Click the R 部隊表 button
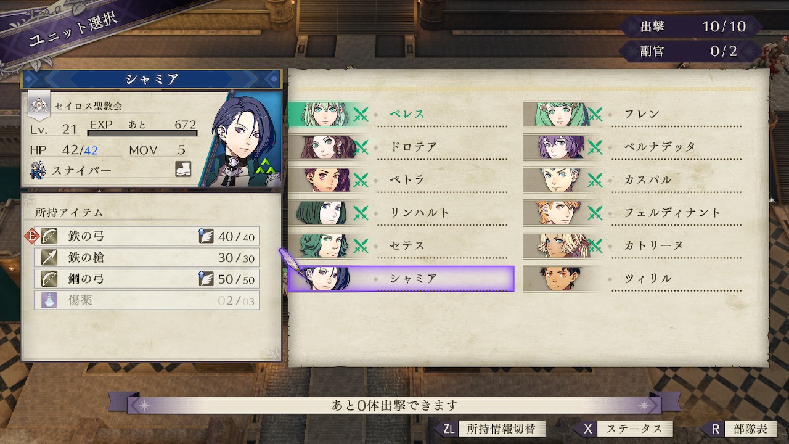This screenshot has height=444, width=789. 740,429
